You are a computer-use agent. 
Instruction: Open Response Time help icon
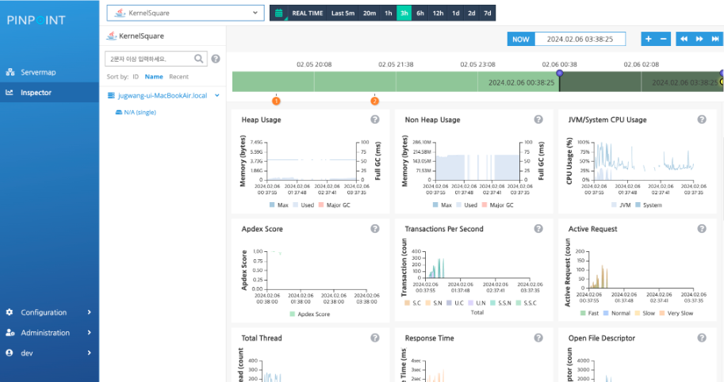pyautogui.click(x=538, y=338)
